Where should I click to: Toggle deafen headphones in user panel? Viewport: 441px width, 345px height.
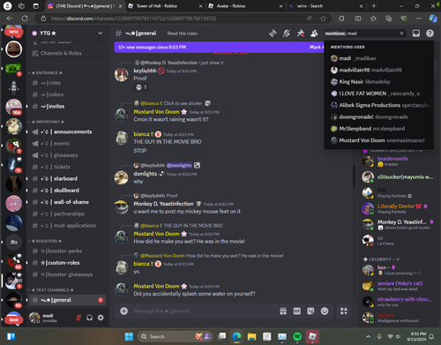click(89, 318)
